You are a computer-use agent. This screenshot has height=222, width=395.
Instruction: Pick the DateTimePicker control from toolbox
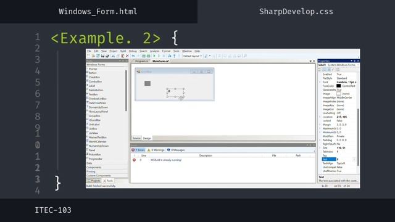pyautogui.click(x=98, y=103)
